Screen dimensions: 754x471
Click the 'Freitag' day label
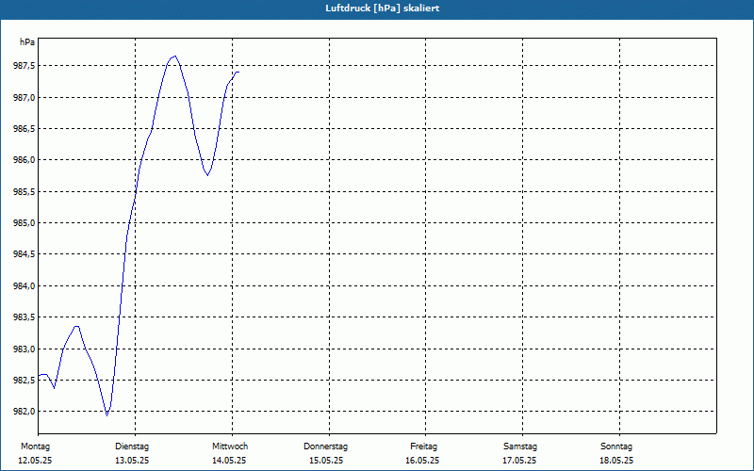tap(423, 447)
